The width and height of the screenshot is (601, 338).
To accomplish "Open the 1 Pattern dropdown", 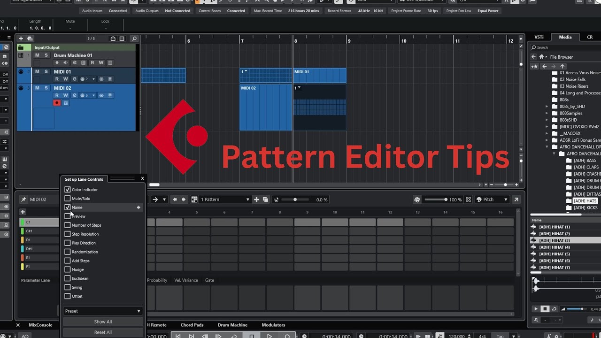I will tap(225, 200).
